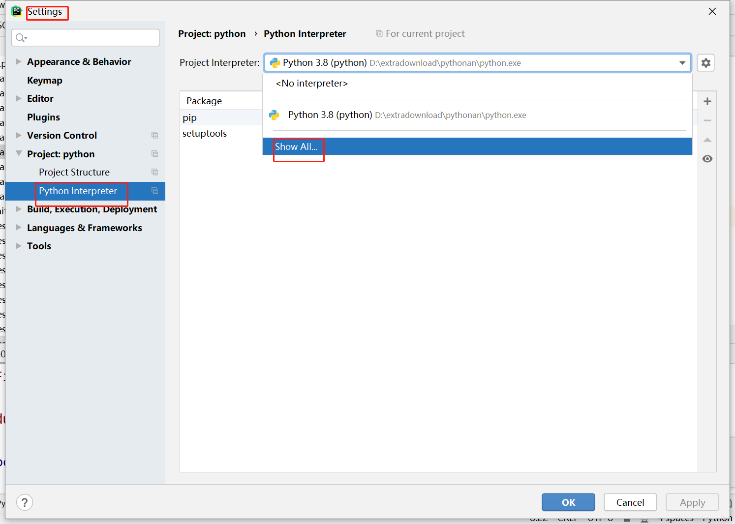Expand the Tools section
Screen dimensions: 735x524
19,246
